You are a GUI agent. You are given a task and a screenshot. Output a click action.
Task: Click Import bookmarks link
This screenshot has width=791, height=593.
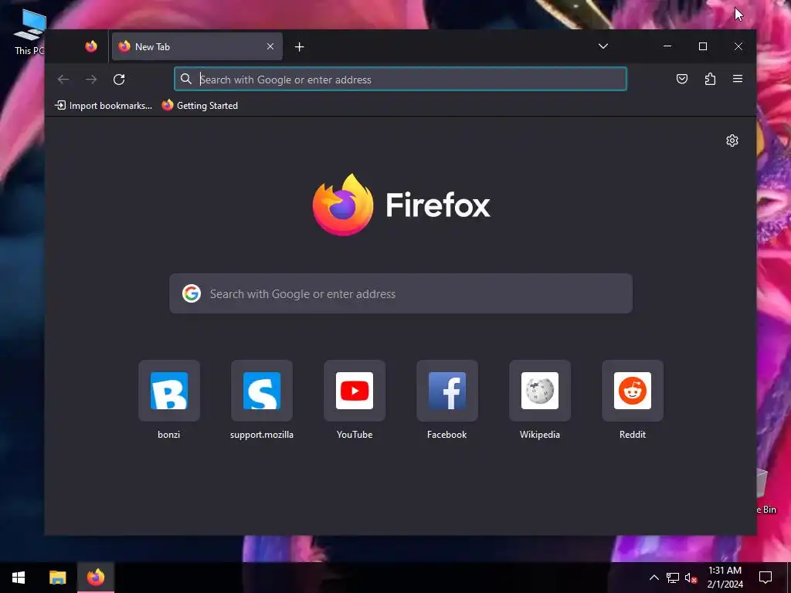click(x=104, y=105)
